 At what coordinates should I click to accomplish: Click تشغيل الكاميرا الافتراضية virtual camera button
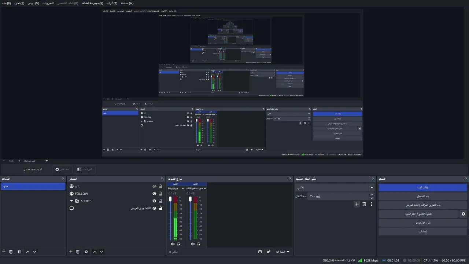(418, 214)
